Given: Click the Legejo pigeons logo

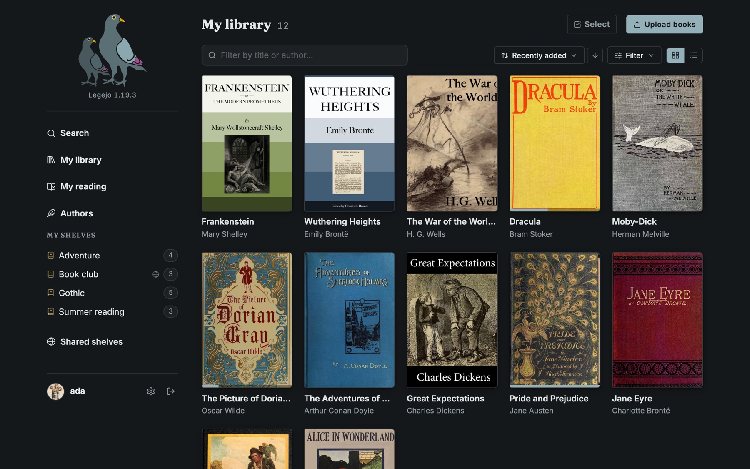Looking at the screenshot, I should [x=112, y=50].
